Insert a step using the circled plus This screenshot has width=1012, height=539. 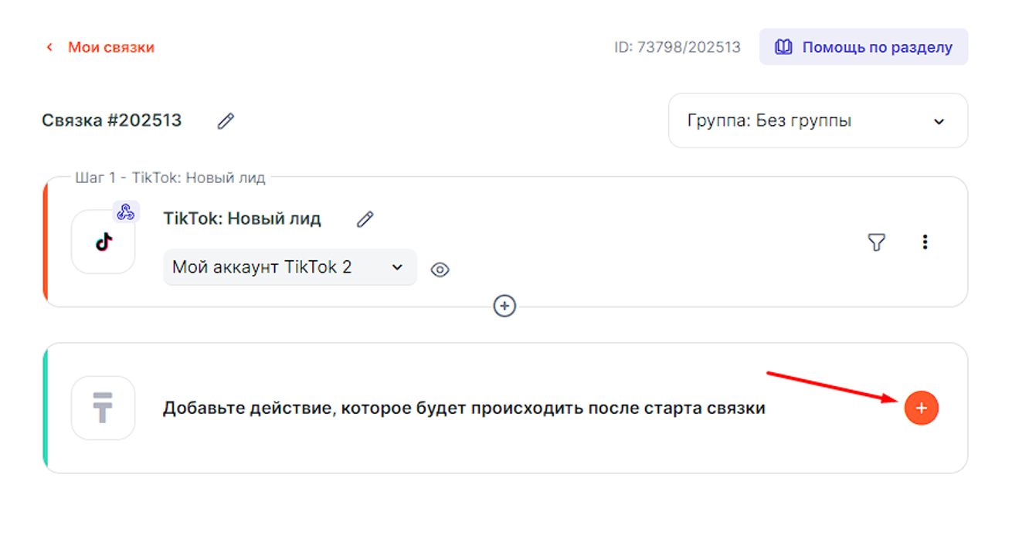(x=504, y=307)
